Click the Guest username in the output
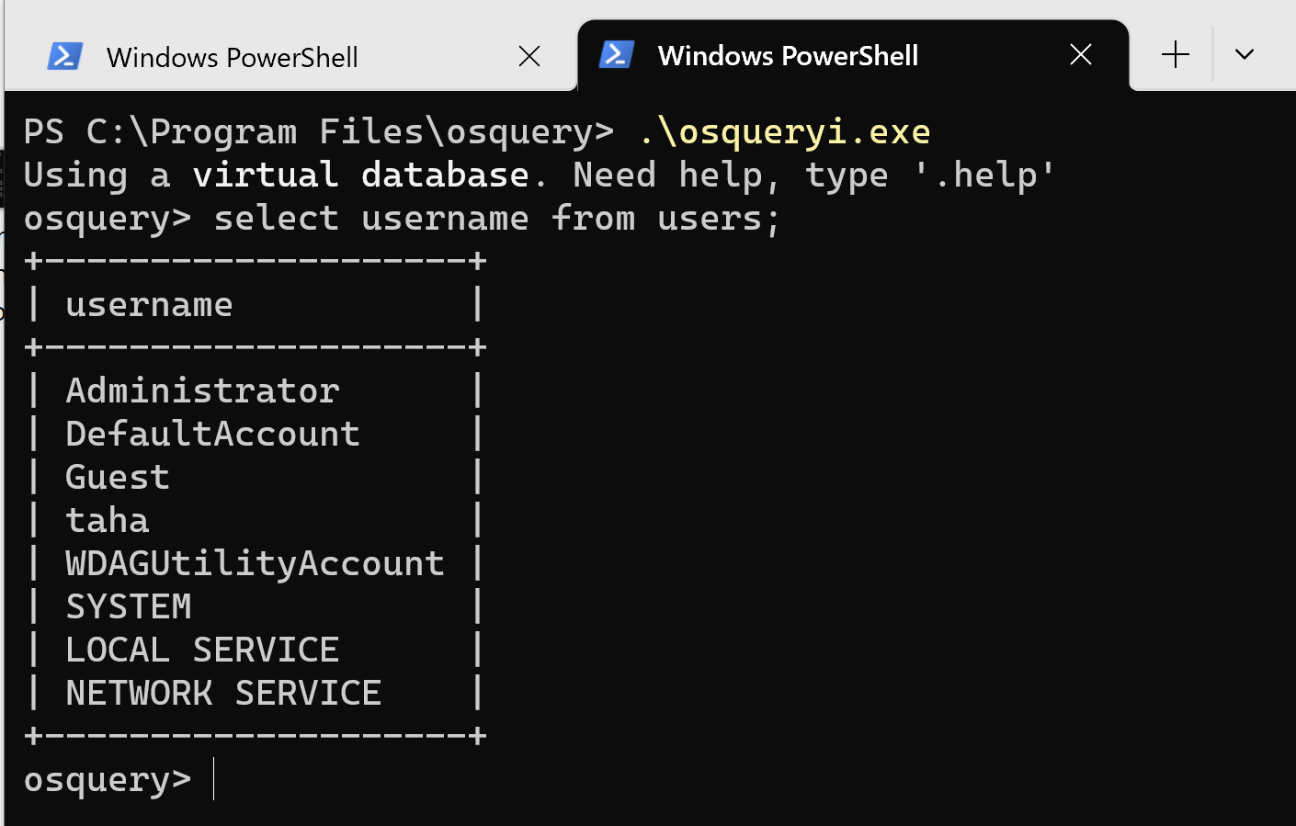Image resolution: width=1296 pixels, height=826 pixels. pos(118,478)
